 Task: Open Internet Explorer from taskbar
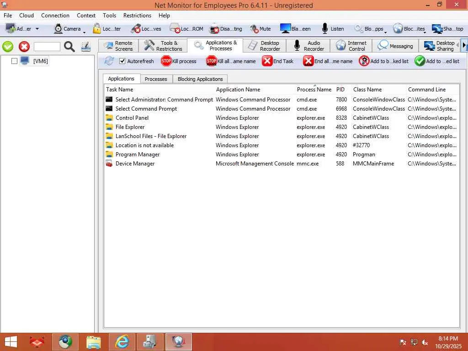pos(122,342)
